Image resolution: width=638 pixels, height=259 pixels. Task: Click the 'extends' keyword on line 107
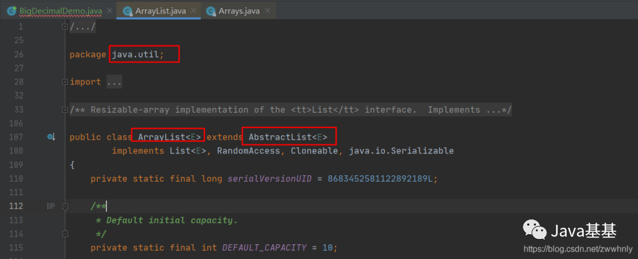225,137
